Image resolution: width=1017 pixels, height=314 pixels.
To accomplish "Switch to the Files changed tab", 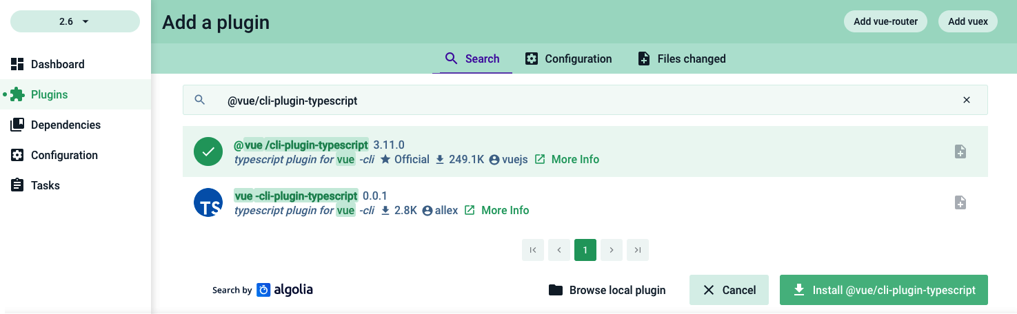I will [x=681, y=59].
